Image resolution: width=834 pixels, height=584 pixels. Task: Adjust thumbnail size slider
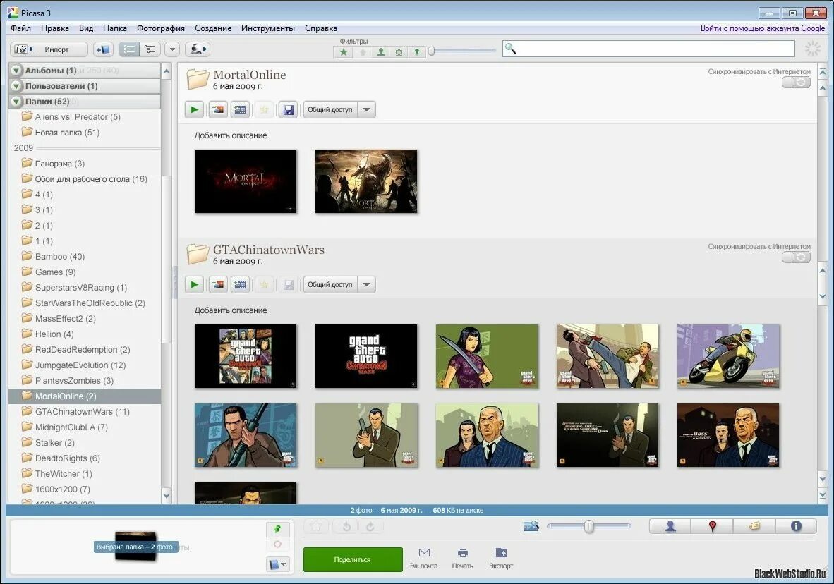(588, 526)
